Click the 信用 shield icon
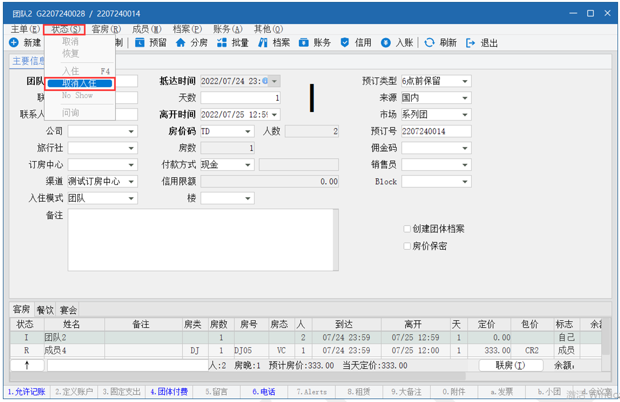The width and height of the screenshot is (620, 402). (345, 43)
